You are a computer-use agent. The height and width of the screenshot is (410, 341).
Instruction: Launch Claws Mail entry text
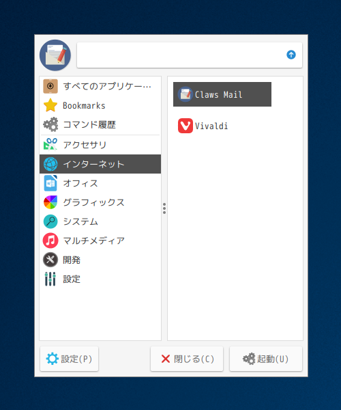(x=218, y=94)
